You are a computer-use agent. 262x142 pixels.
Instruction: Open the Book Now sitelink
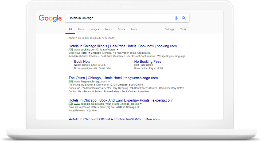82,61
